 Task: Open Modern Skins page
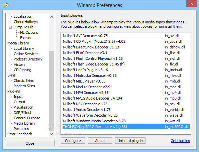24,86
